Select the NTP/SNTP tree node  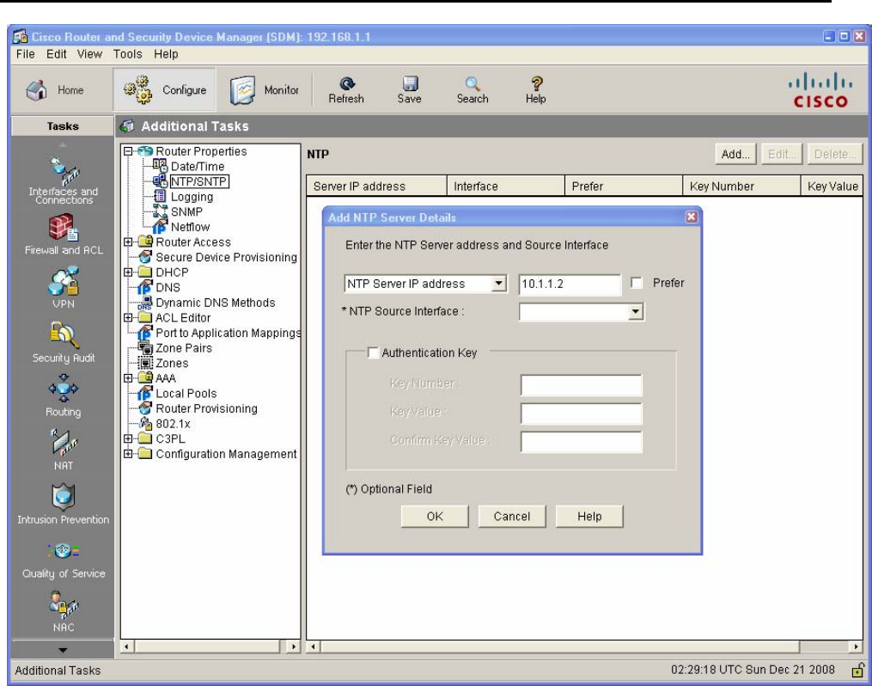pos(198,181)
